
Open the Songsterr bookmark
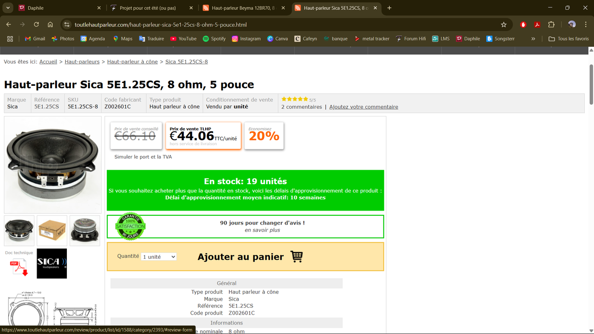(x=500, y=39)
